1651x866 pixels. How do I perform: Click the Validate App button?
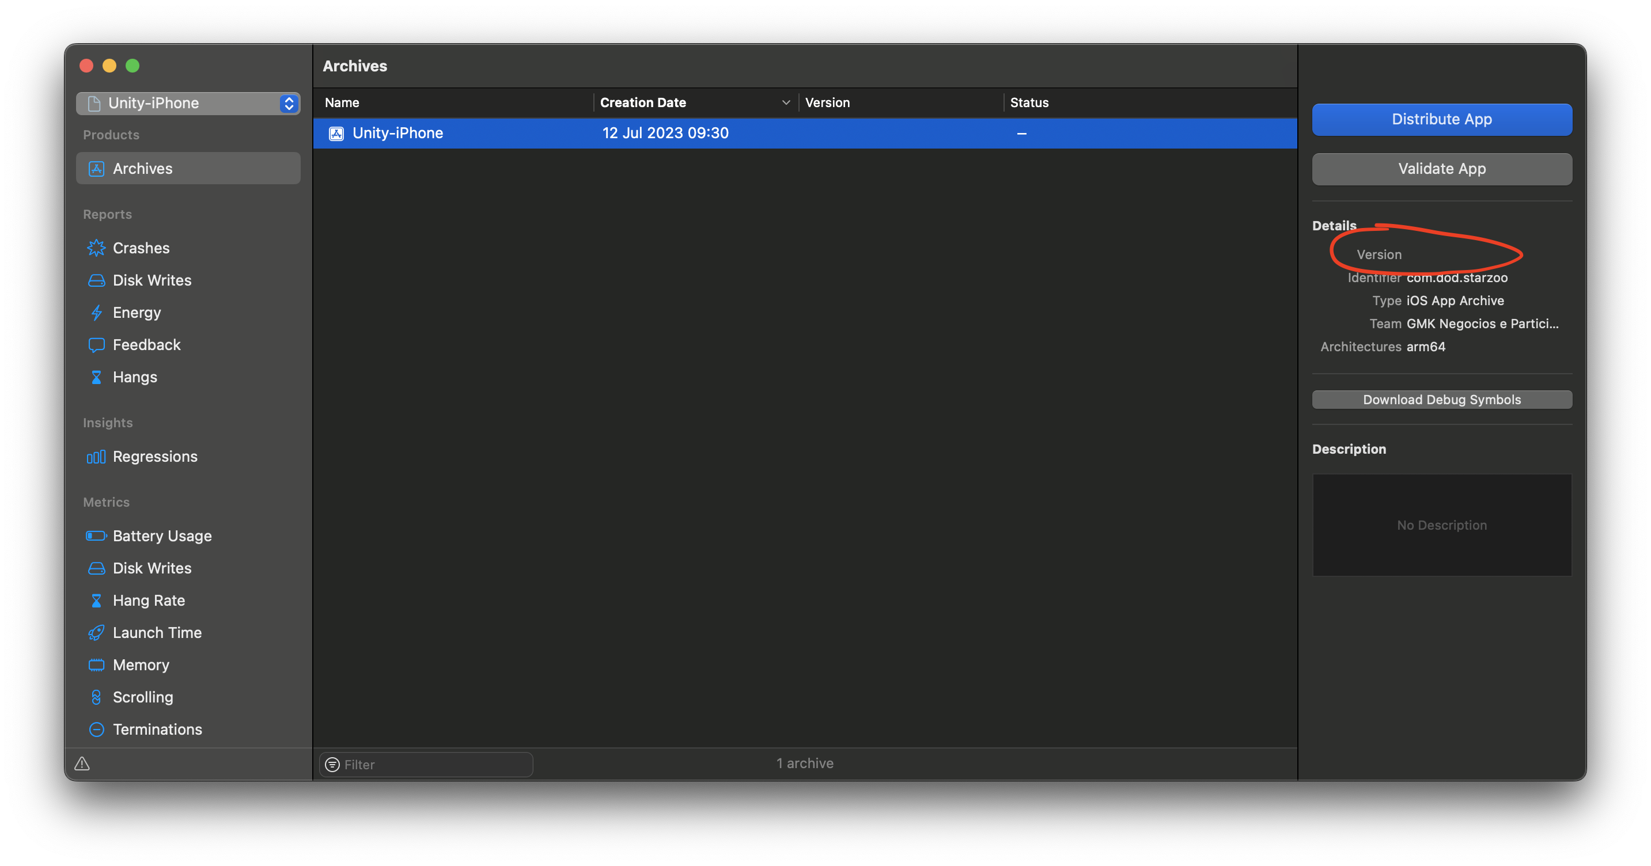pyautogui.click(x=1441, y=169)
